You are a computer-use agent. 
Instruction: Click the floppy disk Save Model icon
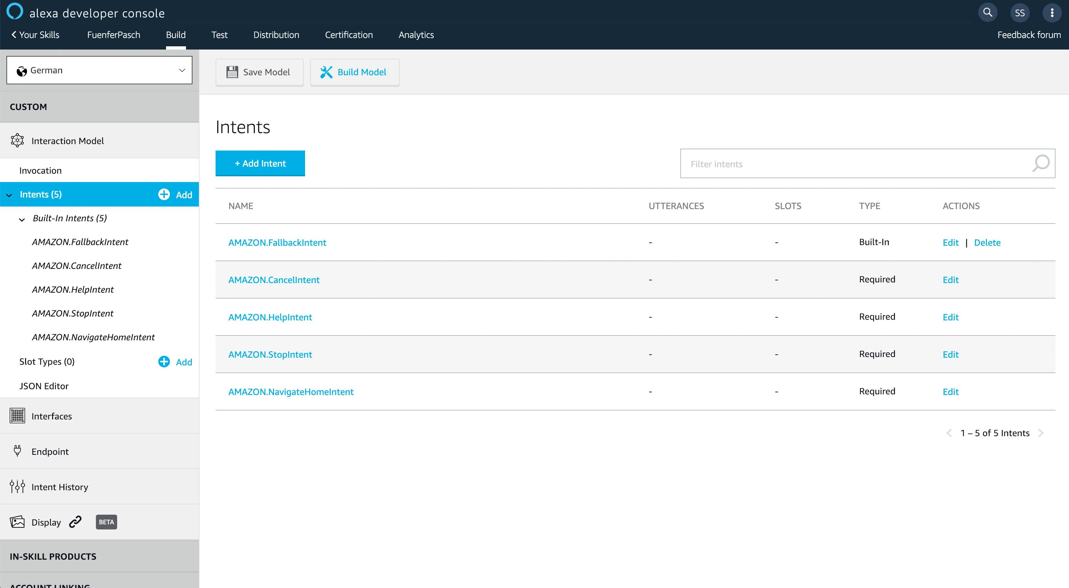pos(232,72)
